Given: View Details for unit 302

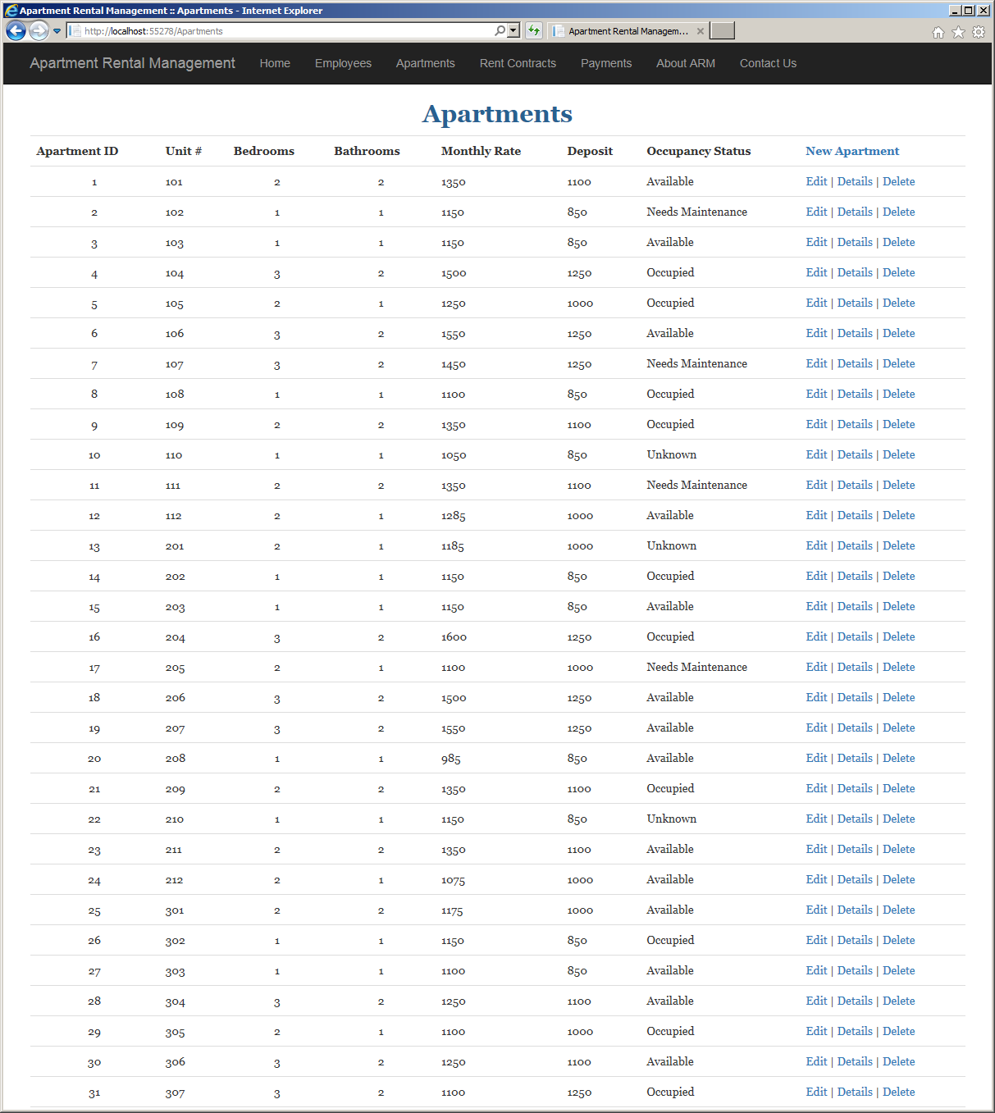Looking at the screenshot, I should click(x=855, y=940).
